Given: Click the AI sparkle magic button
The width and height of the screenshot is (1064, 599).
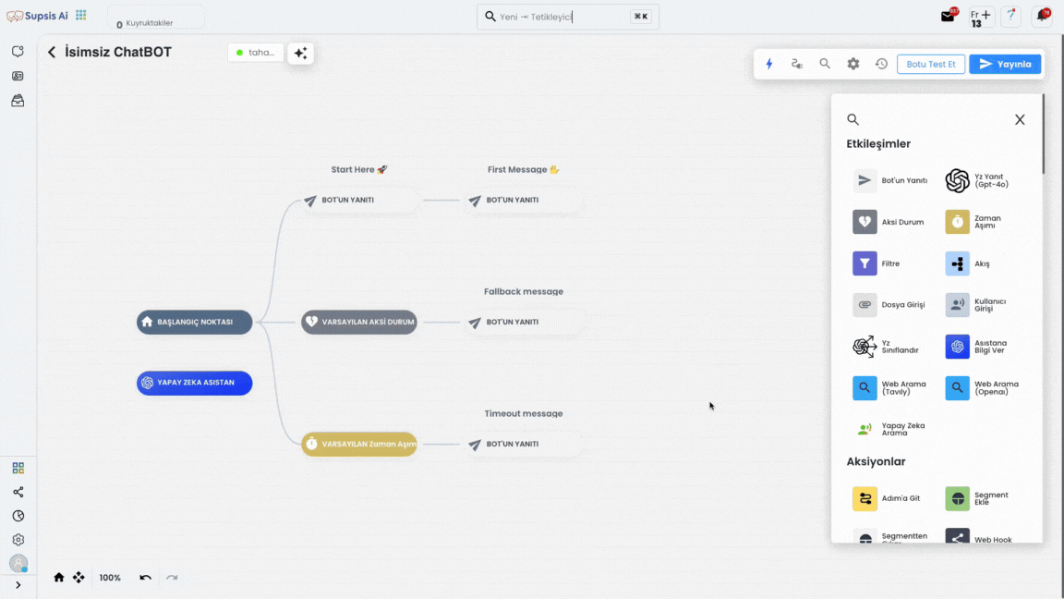Looking at the screenshot, I should 300,53.
